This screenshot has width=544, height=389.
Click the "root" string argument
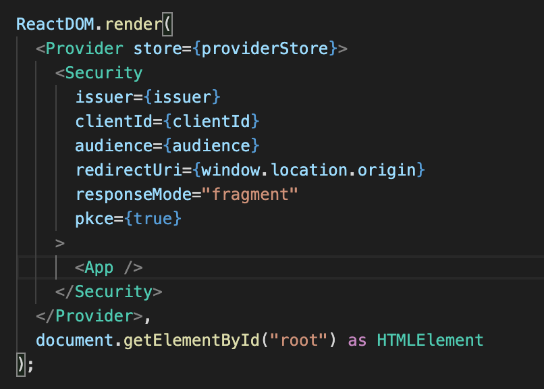[298, 340]
